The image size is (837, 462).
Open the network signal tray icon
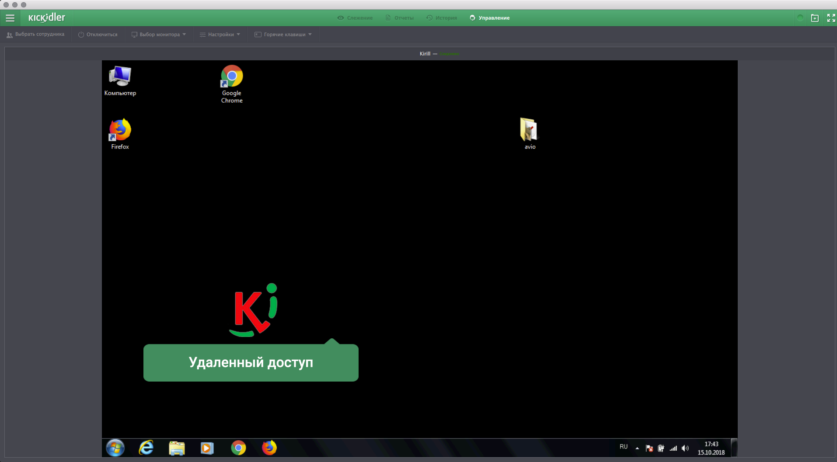tap(673, 448)
